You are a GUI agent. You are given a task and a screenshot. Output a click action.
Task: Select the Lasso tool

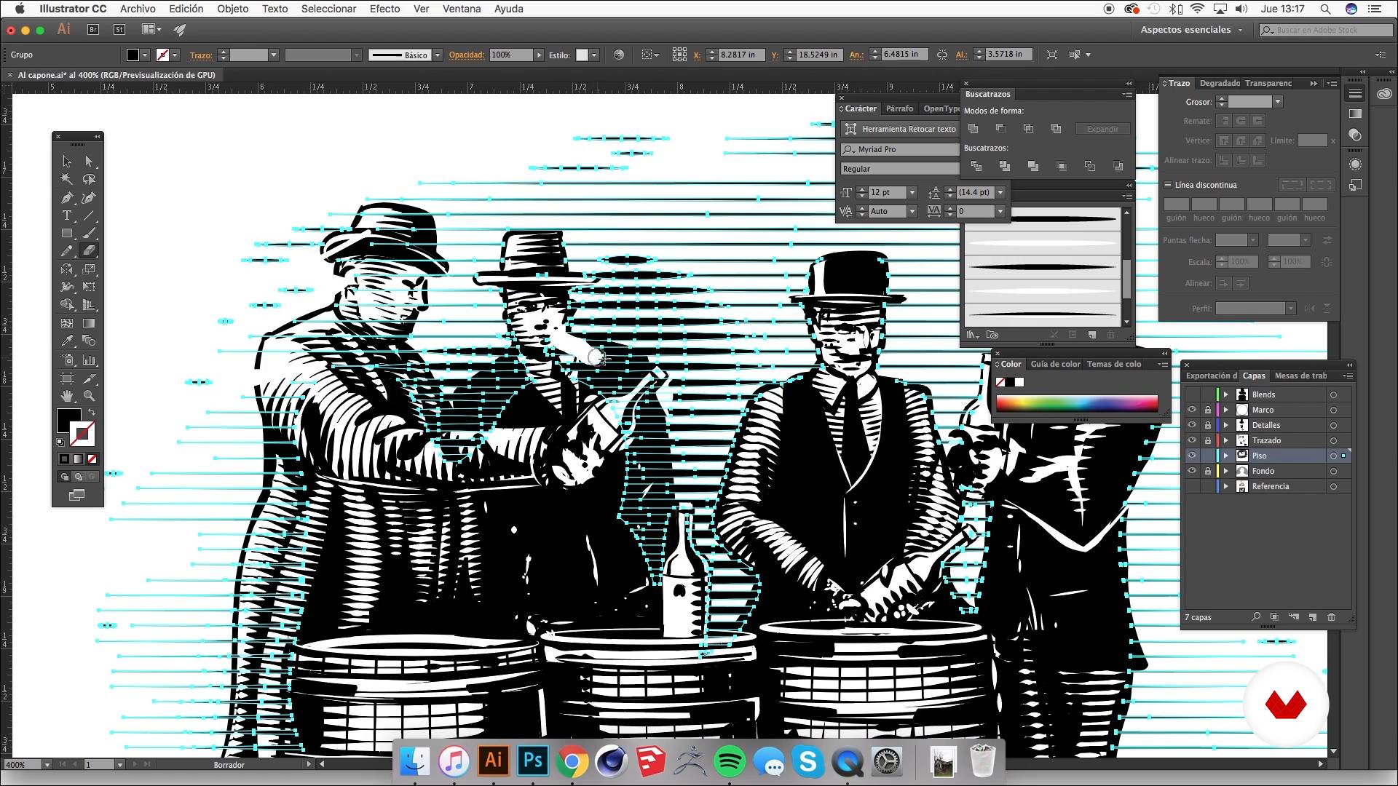(89, 179)
